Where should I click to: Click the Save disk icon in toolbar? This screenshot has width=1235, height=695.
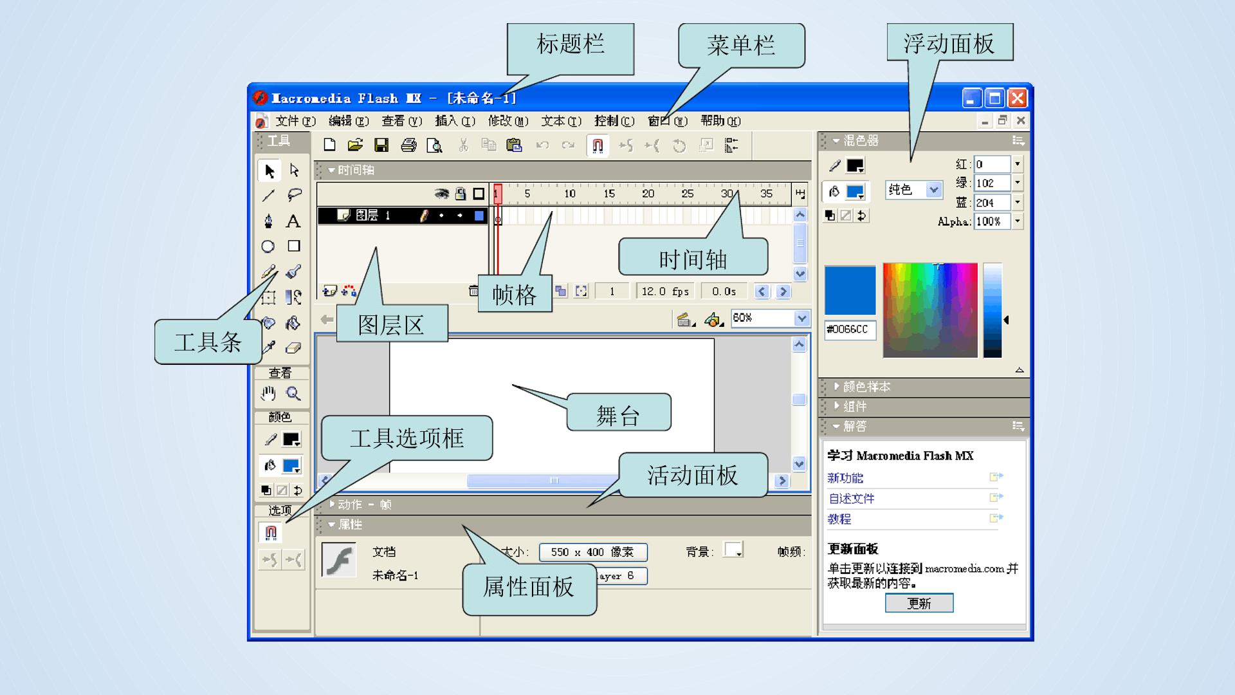(381, 145)
